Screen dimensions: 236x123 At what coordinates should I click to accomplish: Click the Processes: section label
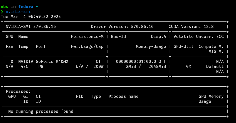point(18,91)
